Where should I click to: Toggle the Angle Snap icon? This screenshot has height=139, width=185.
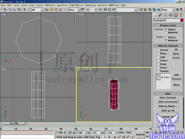[124, 137]
